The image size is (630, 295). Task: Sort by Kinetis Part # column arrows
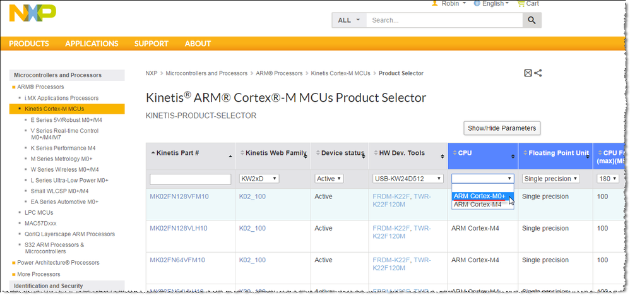(x=229, y=155)
